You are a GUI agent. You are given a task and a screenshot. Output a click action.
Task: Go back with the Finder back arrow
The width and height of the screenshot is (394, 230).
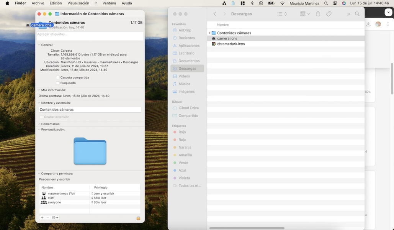[214, 14]
